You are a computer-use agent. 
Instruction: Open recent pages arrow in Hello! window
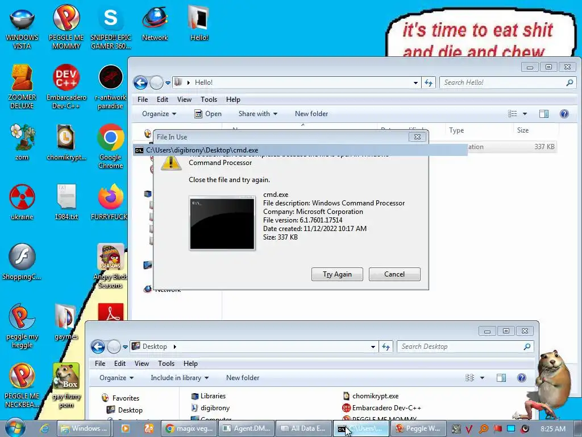[x=168, y=83]
